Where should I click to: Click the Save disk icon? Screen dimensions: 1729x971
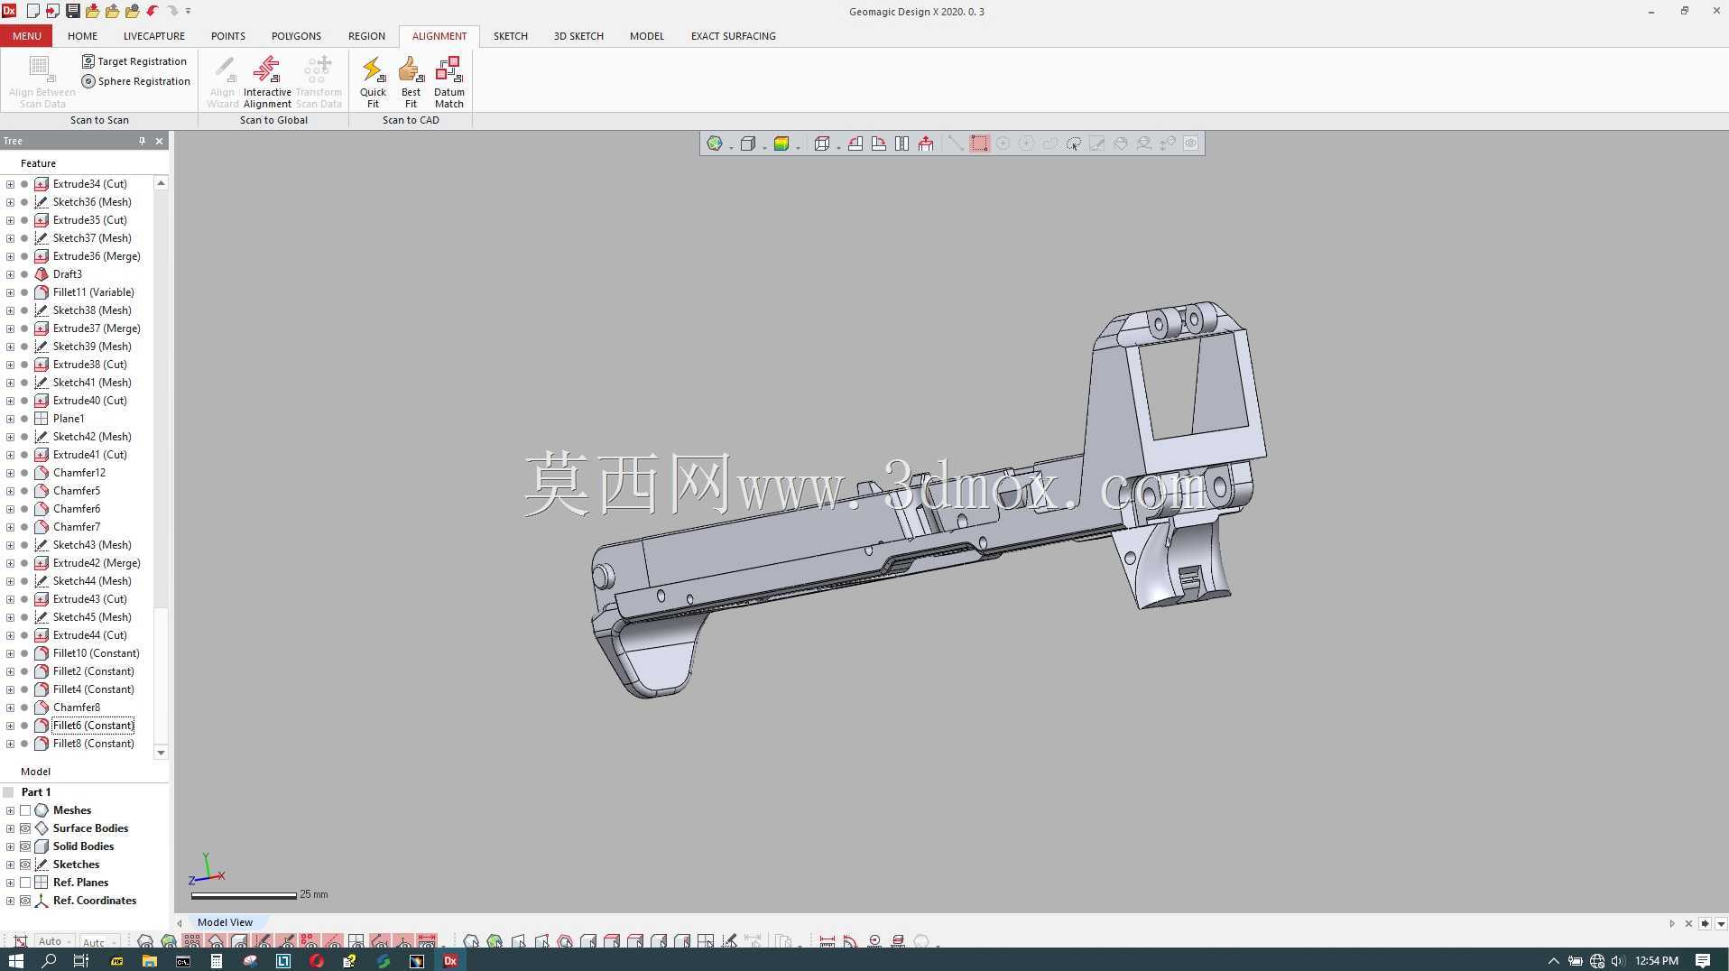72,11
